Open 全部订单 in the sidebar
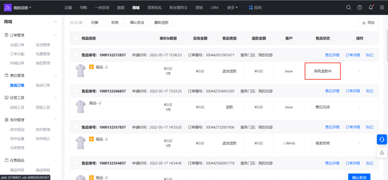 point(17,45)
